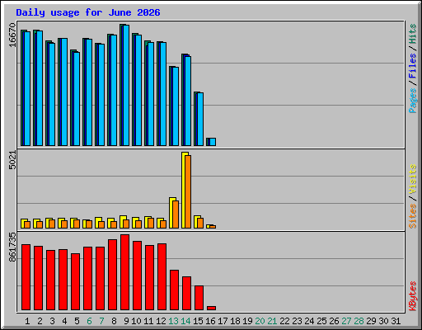This screenshot has height=330, width=422.
Task: Click the day 31 axis label
Action: pyautogui.click(x=396, y=321)
